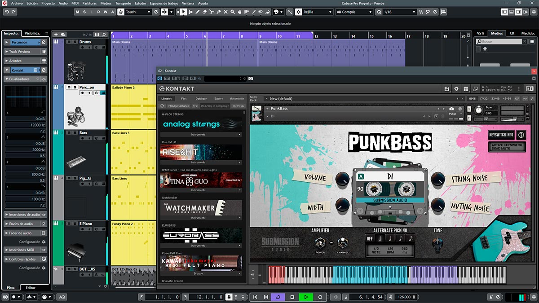Click the Add Track plus icon

click(56, 35)
